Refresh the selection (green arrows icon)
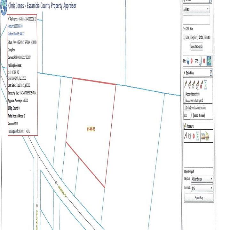Viewport: 230px width, 230px height. [205, 85]
